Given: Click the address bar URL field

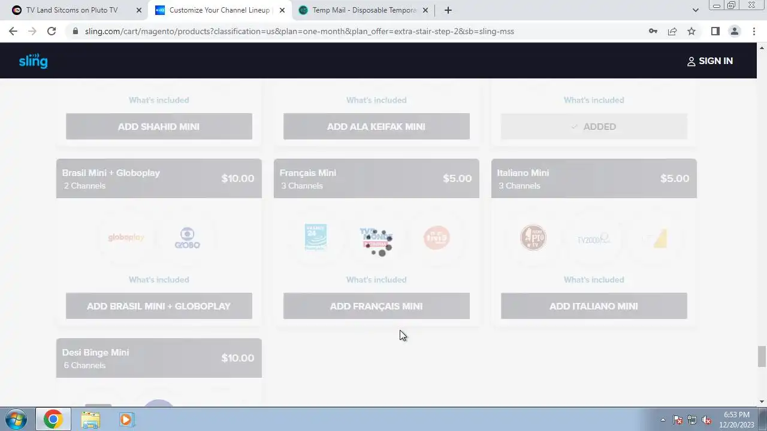Looking at the screenshot, I should (x=360, y=31).
